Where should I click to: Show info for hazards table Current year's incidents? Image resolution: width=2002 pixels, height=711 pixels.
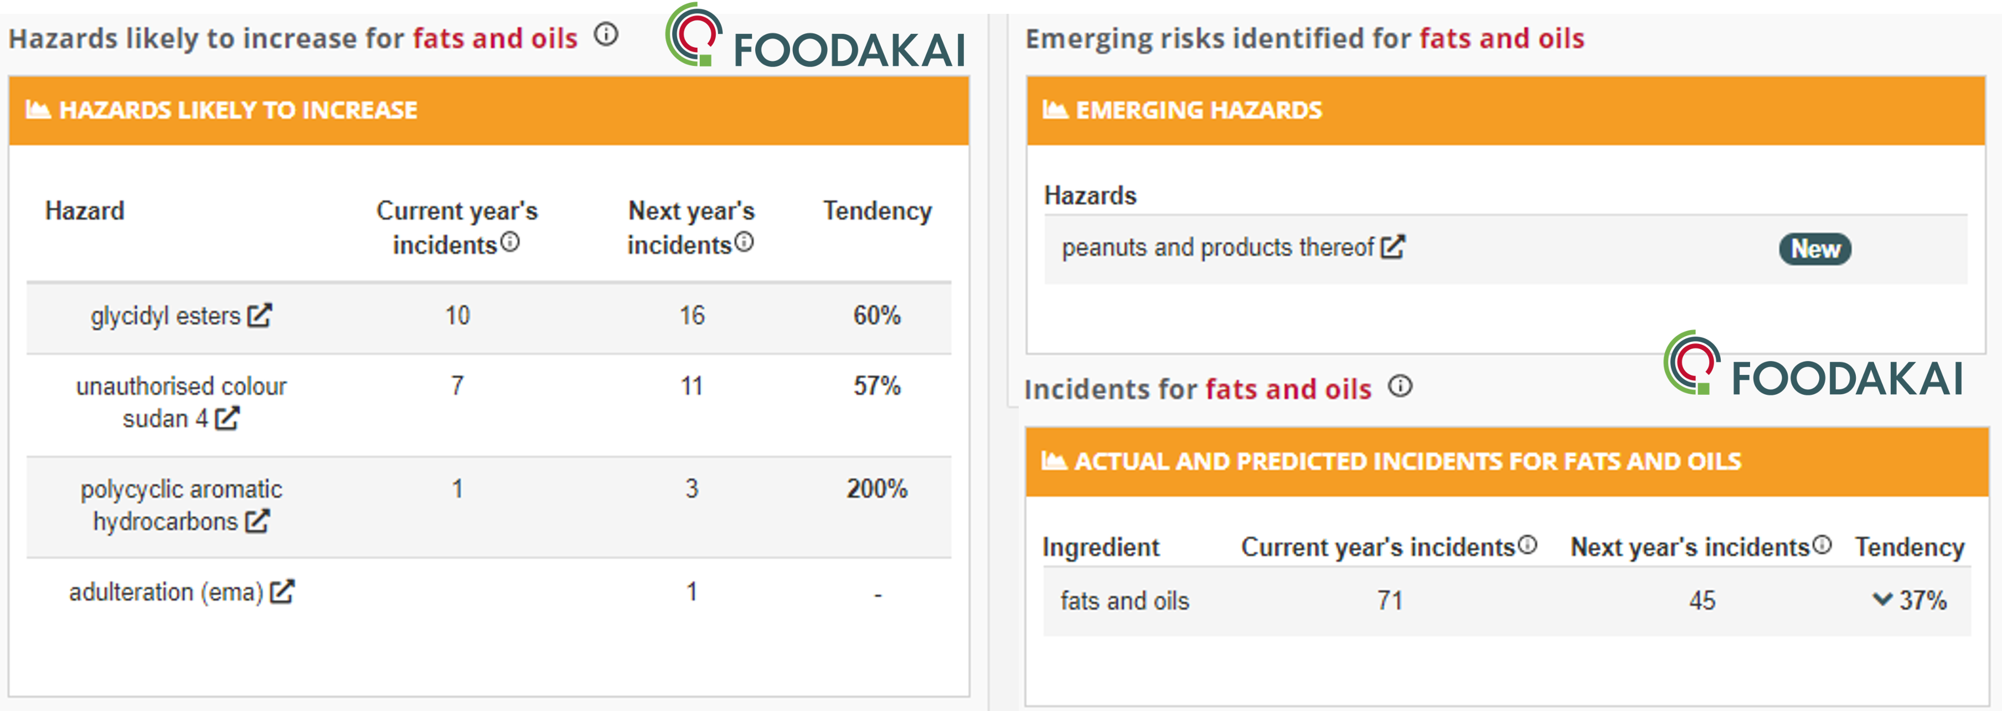tap(510, 243)
